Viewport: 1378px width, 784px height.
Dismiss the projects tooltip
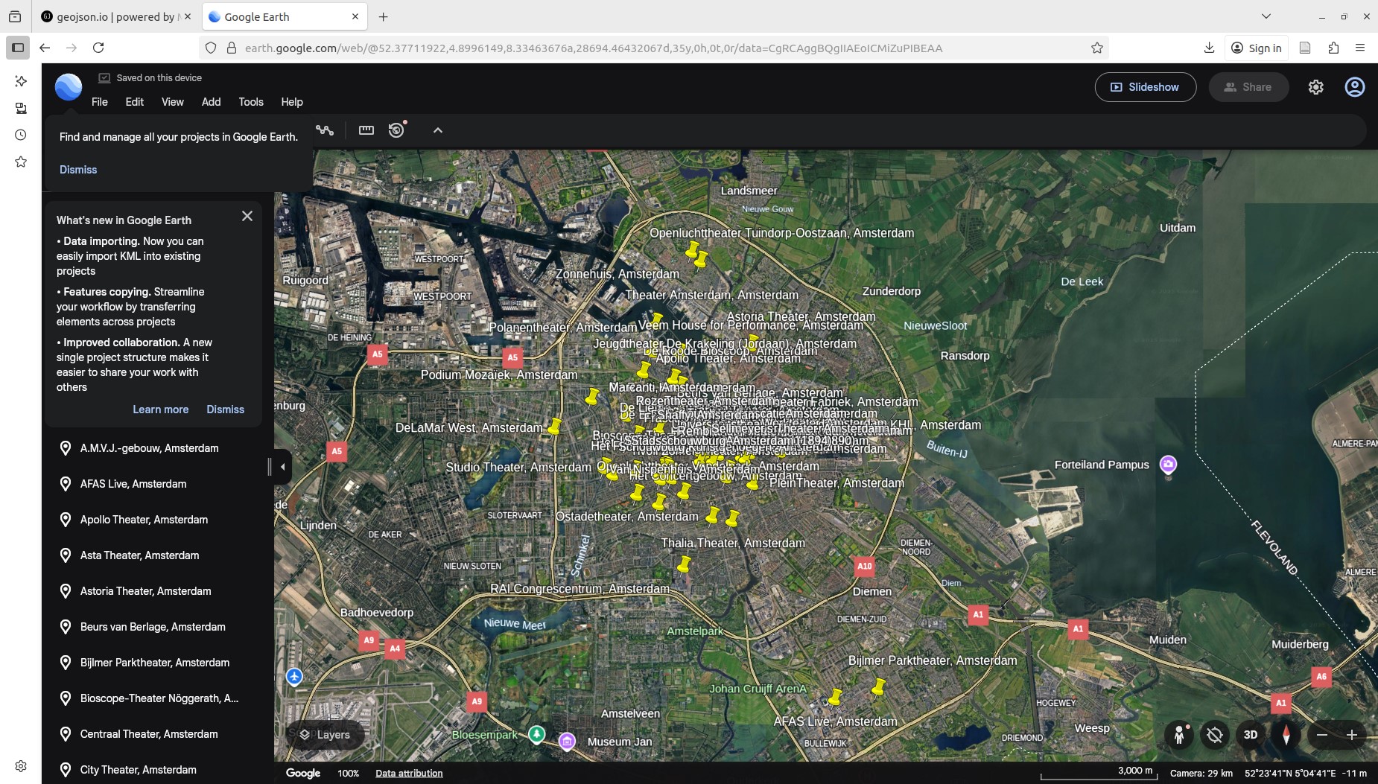tap(78, 170)
